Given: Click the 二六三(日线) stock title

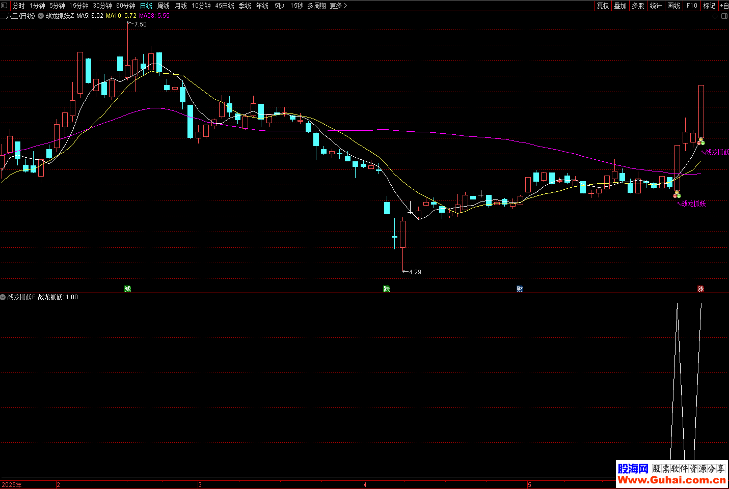Looking at the screenshot, I should coord(18,16).
